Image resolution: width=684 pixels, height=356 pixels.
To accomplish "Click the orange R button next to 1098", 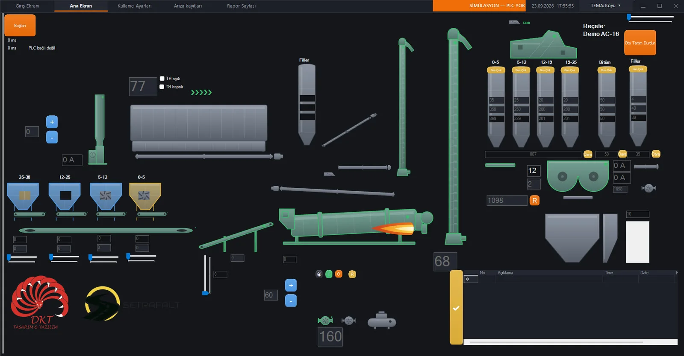I will pyautogui.click(x=534, y=200).
